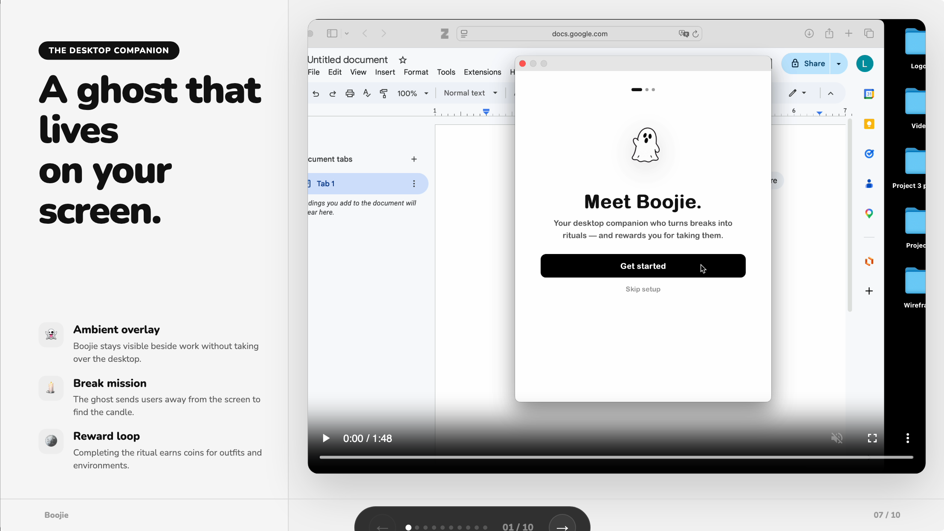Click the right indent marker on the ruler
Viewport: 944px width, 531px height.
(x=819, y=113)
